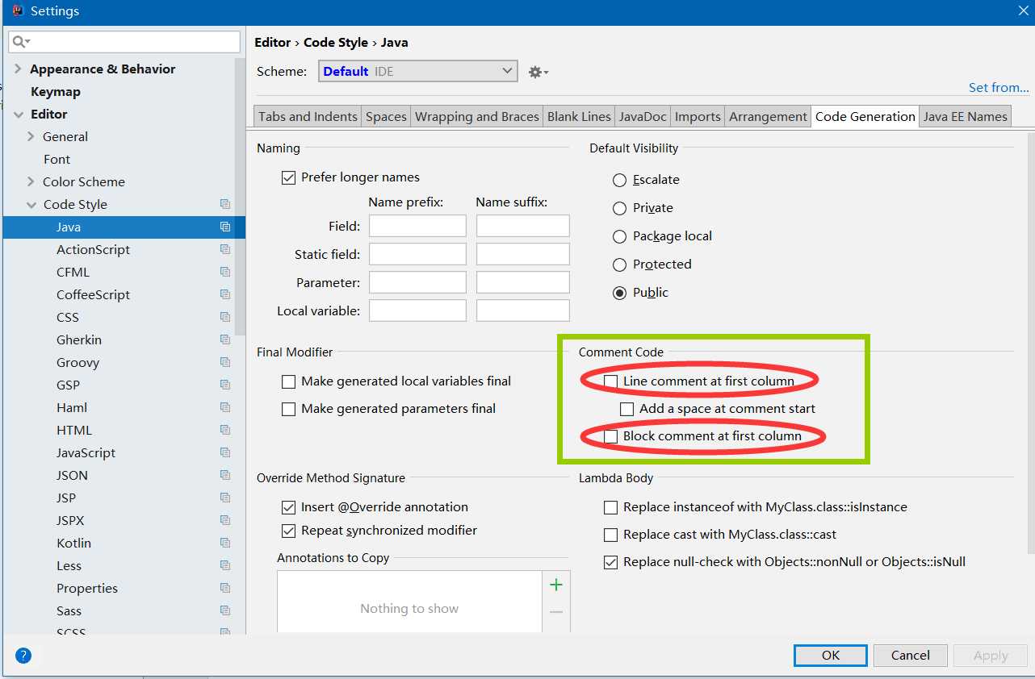Screen dimensions: 1035x679
Task: Select the Private visibility radio button
Action: tap(619, 208)
